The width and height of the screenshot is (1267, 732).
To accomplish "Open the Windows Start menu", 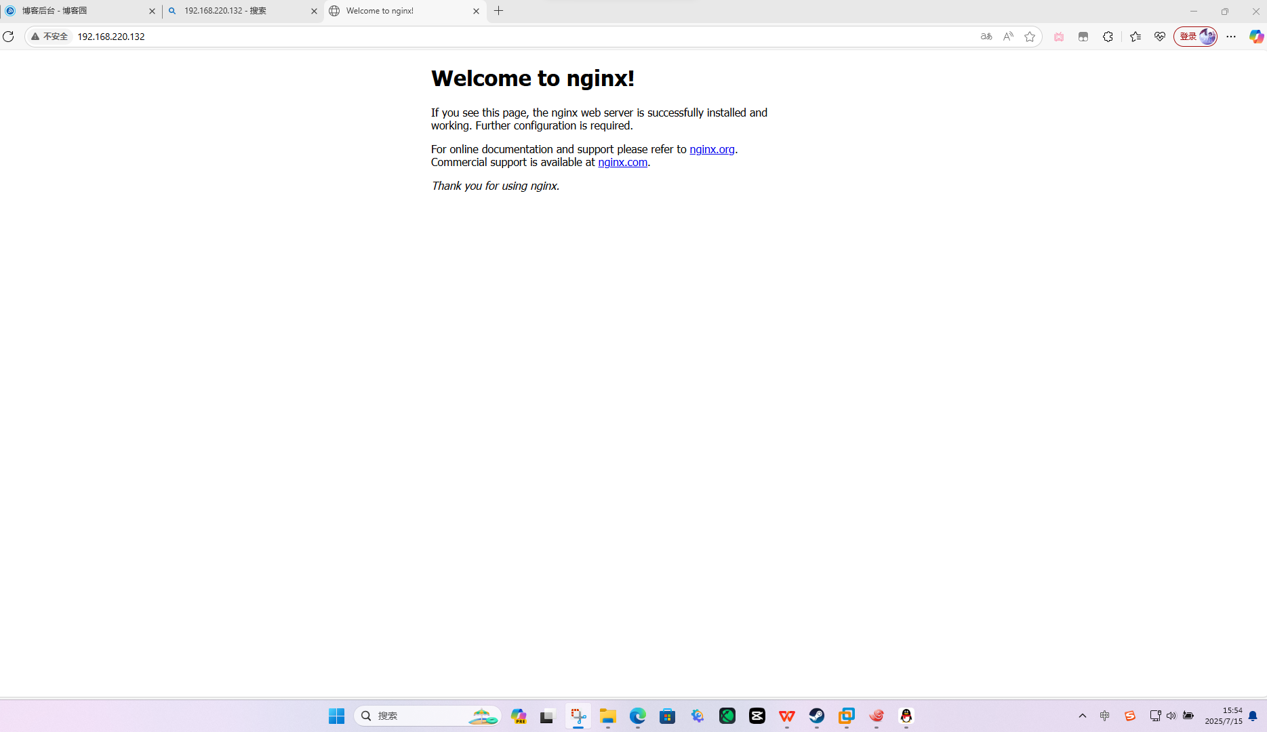I will (336, 716).
